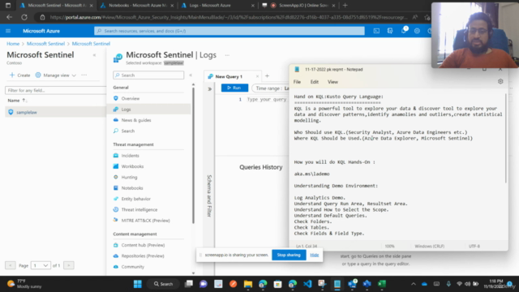Open Excel from the taskbar
This screenshot has height=292, width=519.
[x=382, y=284]
